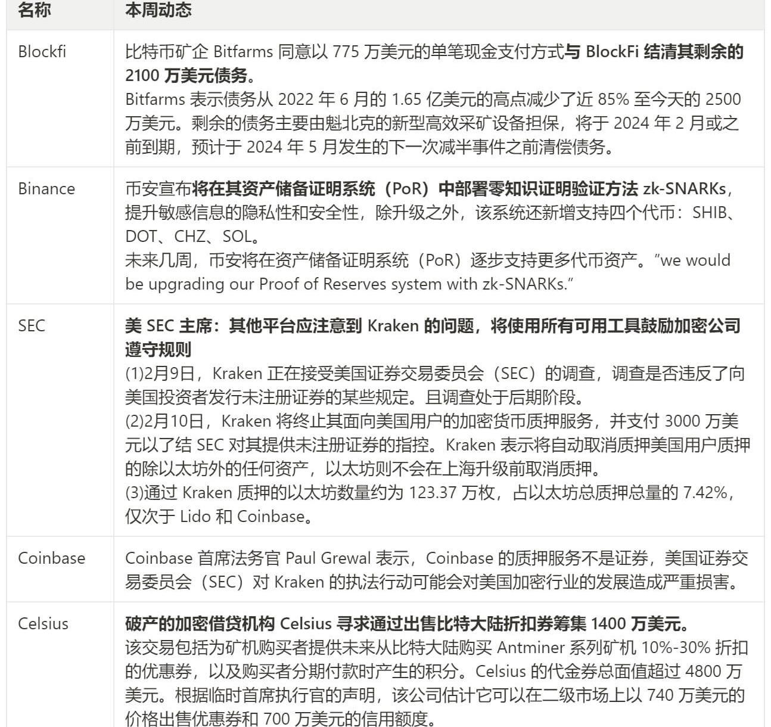Viewport: 771px width, 727px height.
Task: Select the Blockfi name cell
Action: click(42, 51)
